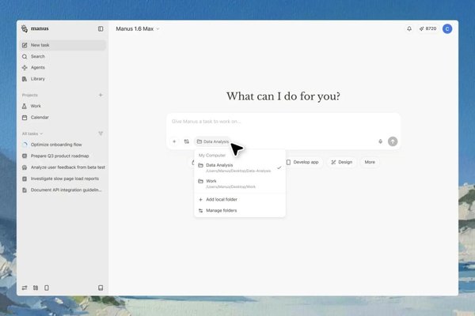475x316 pixels.
Task: Click the mobile device icon at sidebar bottom
Action: pos(47,288)
